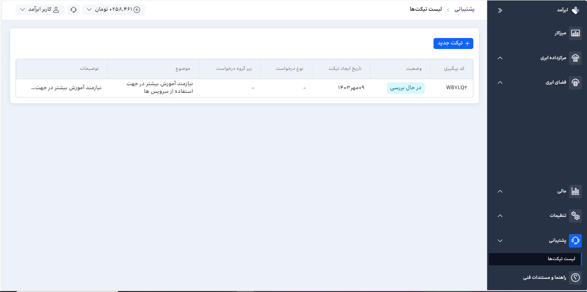
Task: Click the ticket subject نیازمند آموزش بیشتر cell
Action: pos(160,88)
